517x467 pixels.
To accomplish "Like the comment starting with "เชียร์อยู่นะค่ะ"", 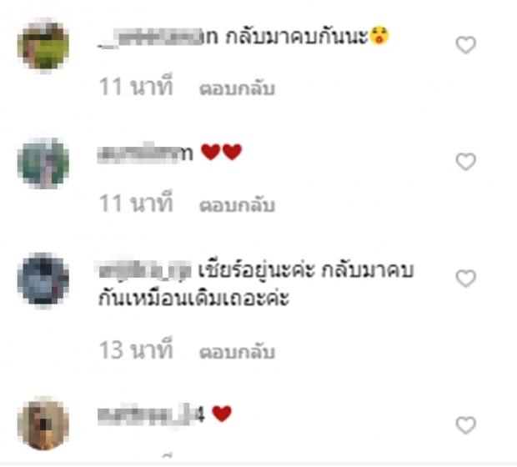I will click(x=465, y=279).
